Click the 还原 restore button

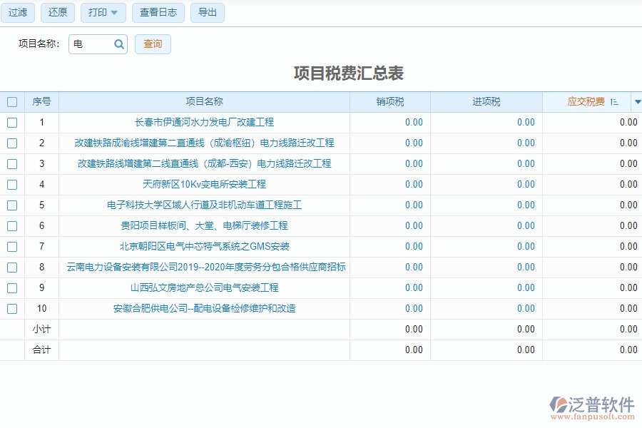click(57, 12)
